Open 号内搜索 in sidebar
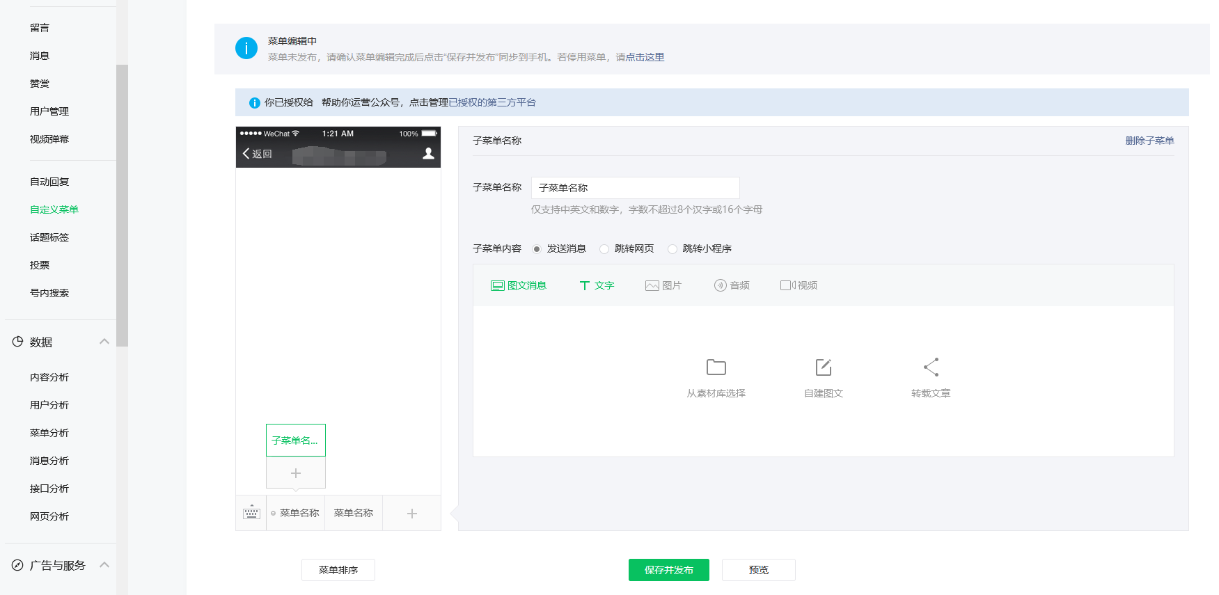Image resolution: width=1219 pixels, height=595 pixels. [x=49, y=293]
